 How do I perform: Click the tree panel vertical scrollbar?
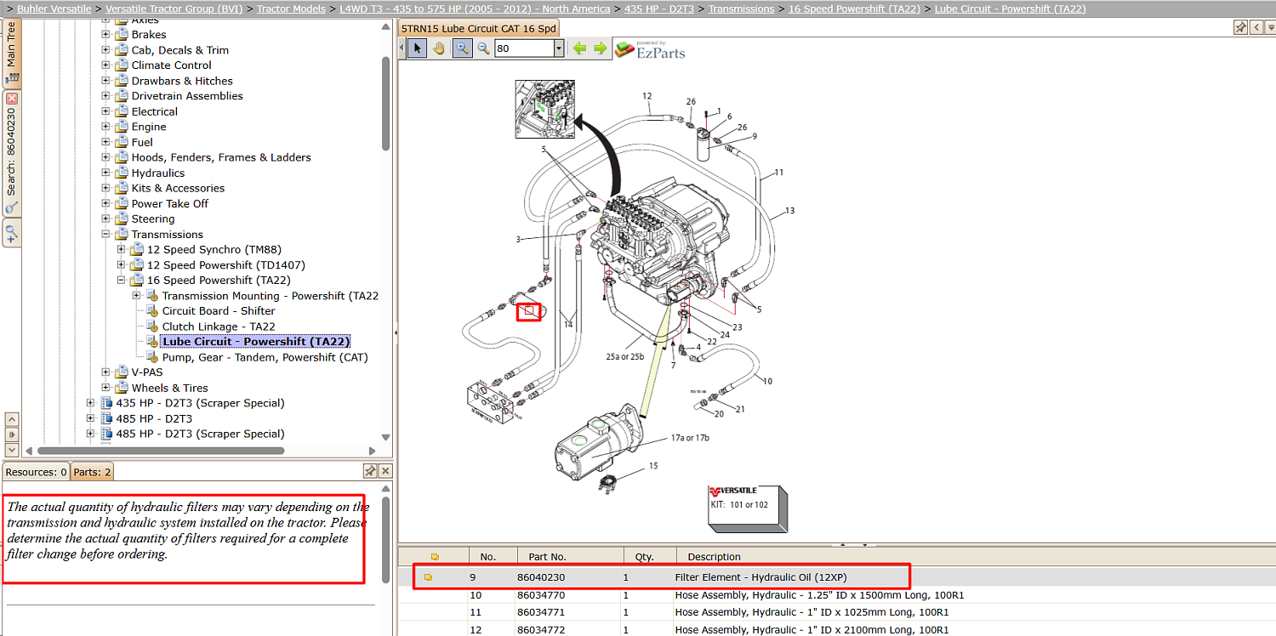(387, 102)
